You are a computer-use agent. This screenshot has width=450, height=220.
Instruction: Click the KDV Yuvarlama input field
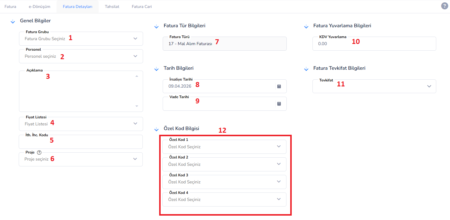(374, 44)
